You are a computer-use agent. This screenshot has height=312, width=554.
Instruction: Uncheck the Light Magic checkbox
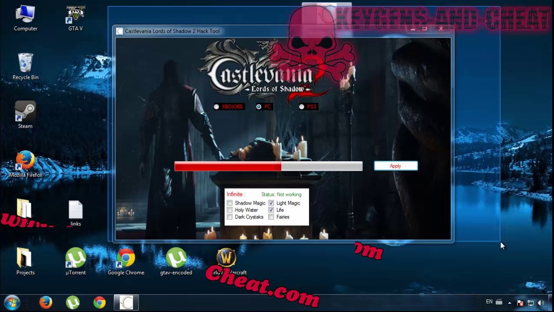click(271, 203)
